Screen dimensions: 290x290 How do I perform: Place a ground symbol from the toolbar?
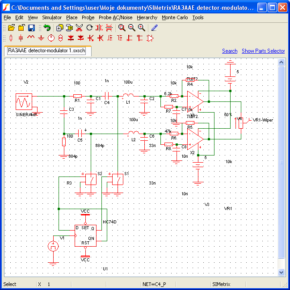point(41,38)
